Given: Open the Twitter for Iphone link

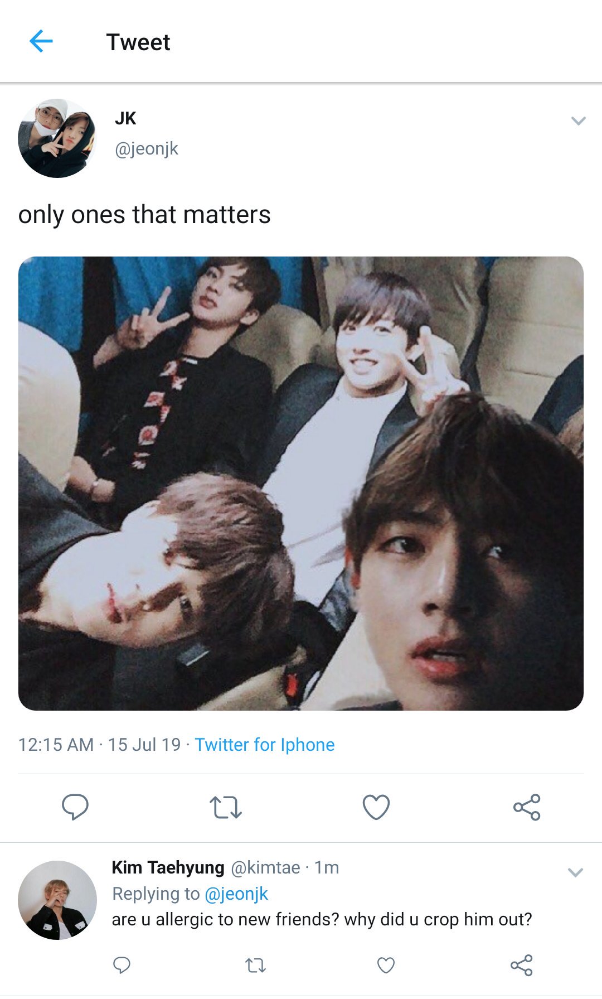Looking at the screenshot, I should [x=265, y=745].
